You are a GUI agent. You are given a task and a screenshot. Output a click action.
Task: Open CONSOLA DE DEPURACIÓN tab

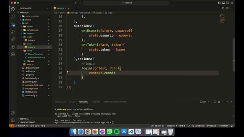[x=115, y=102]
